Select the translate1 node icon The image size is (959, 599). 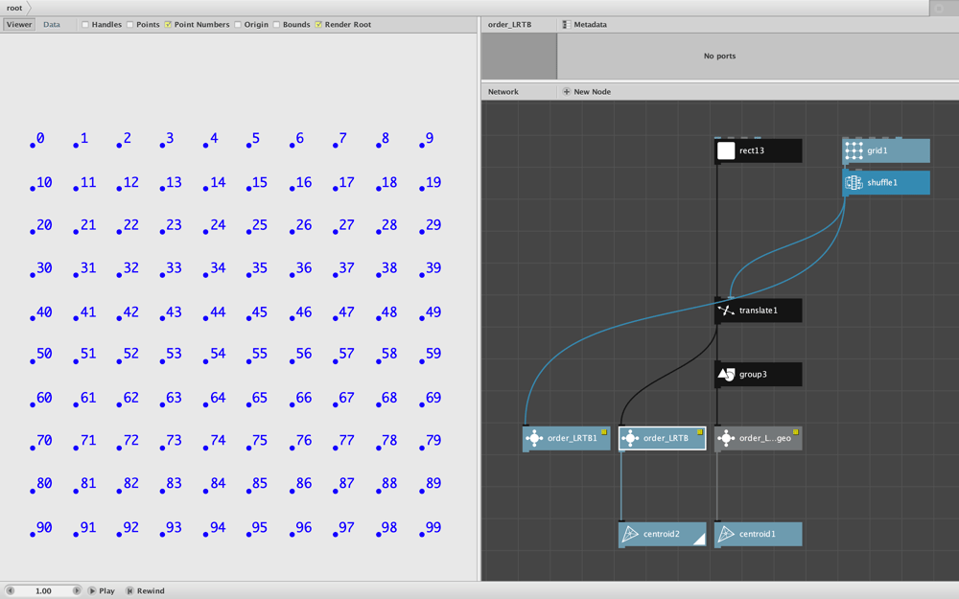(726, 311)
